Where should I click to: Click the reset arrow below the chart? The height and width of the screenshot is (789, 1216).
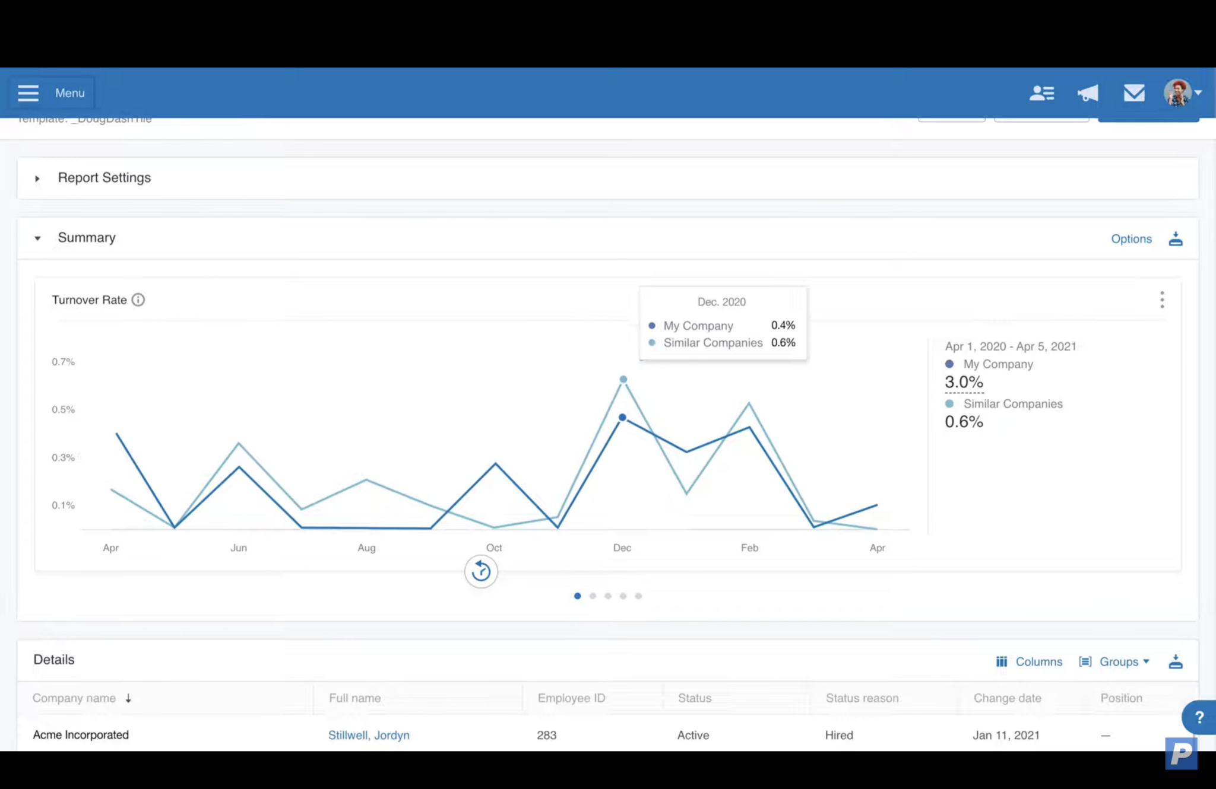point(481,571)
